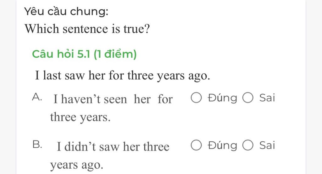
Task: Mark sentence B as Sai with its radio circle
Action: coord(248,145)
